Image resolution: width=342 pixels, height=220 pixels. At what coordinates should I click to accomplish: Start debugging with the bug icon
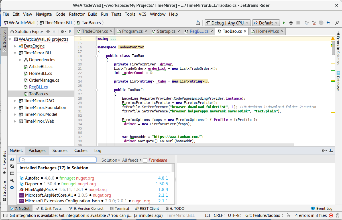pyautogui.click(x=291, y=23)
